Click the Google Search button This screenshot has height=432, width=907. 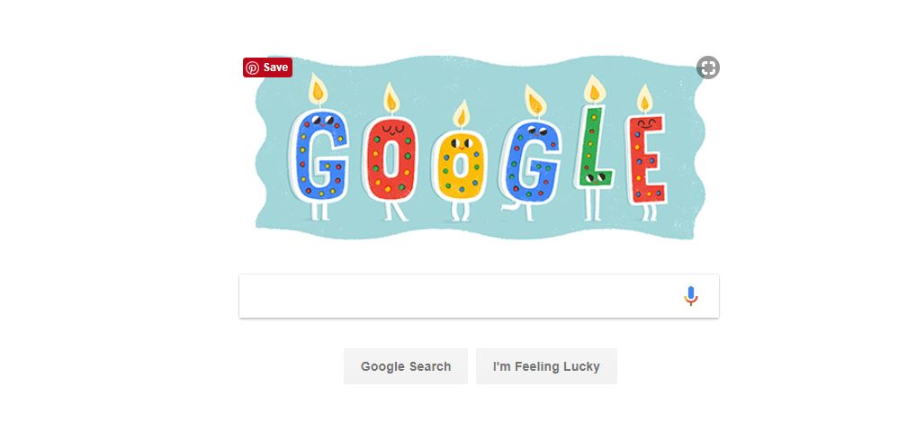point(406,366)
